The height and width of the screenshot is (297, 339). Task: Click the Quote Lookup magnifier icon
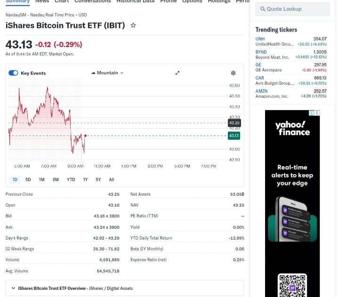click(x=261, y=9)
